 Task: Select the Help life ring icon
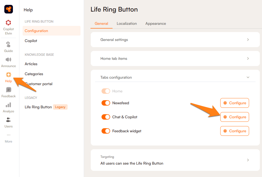pyautogui.click(x=9, y=75)
